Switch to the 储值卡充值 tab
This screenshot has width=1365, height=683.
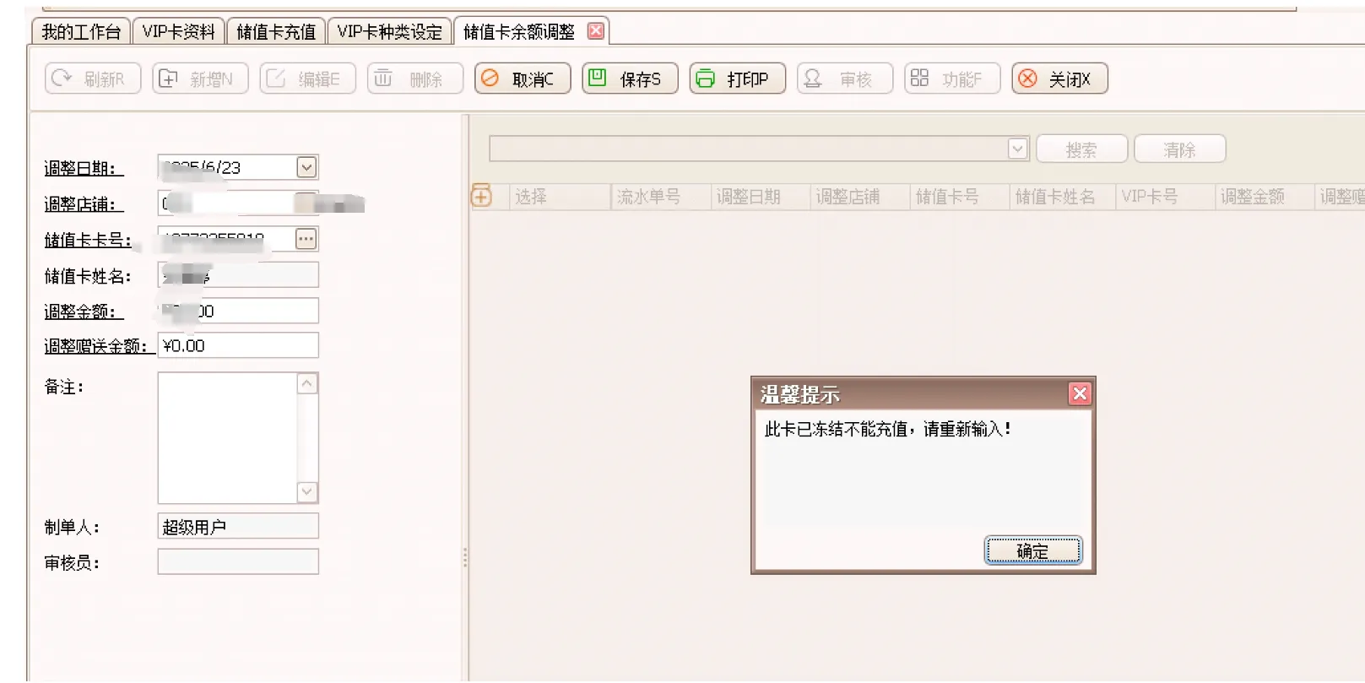(275, 32)
